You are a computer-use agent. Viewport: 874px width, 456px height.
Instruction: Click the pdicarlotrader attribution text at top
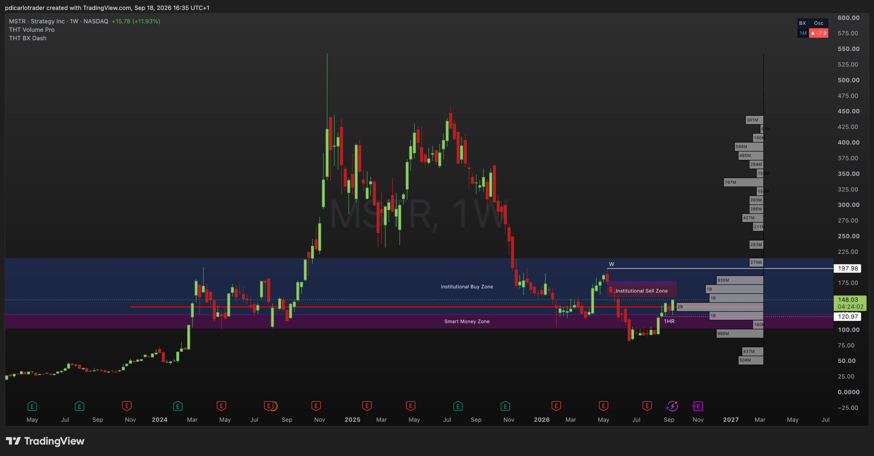(107, 8)
